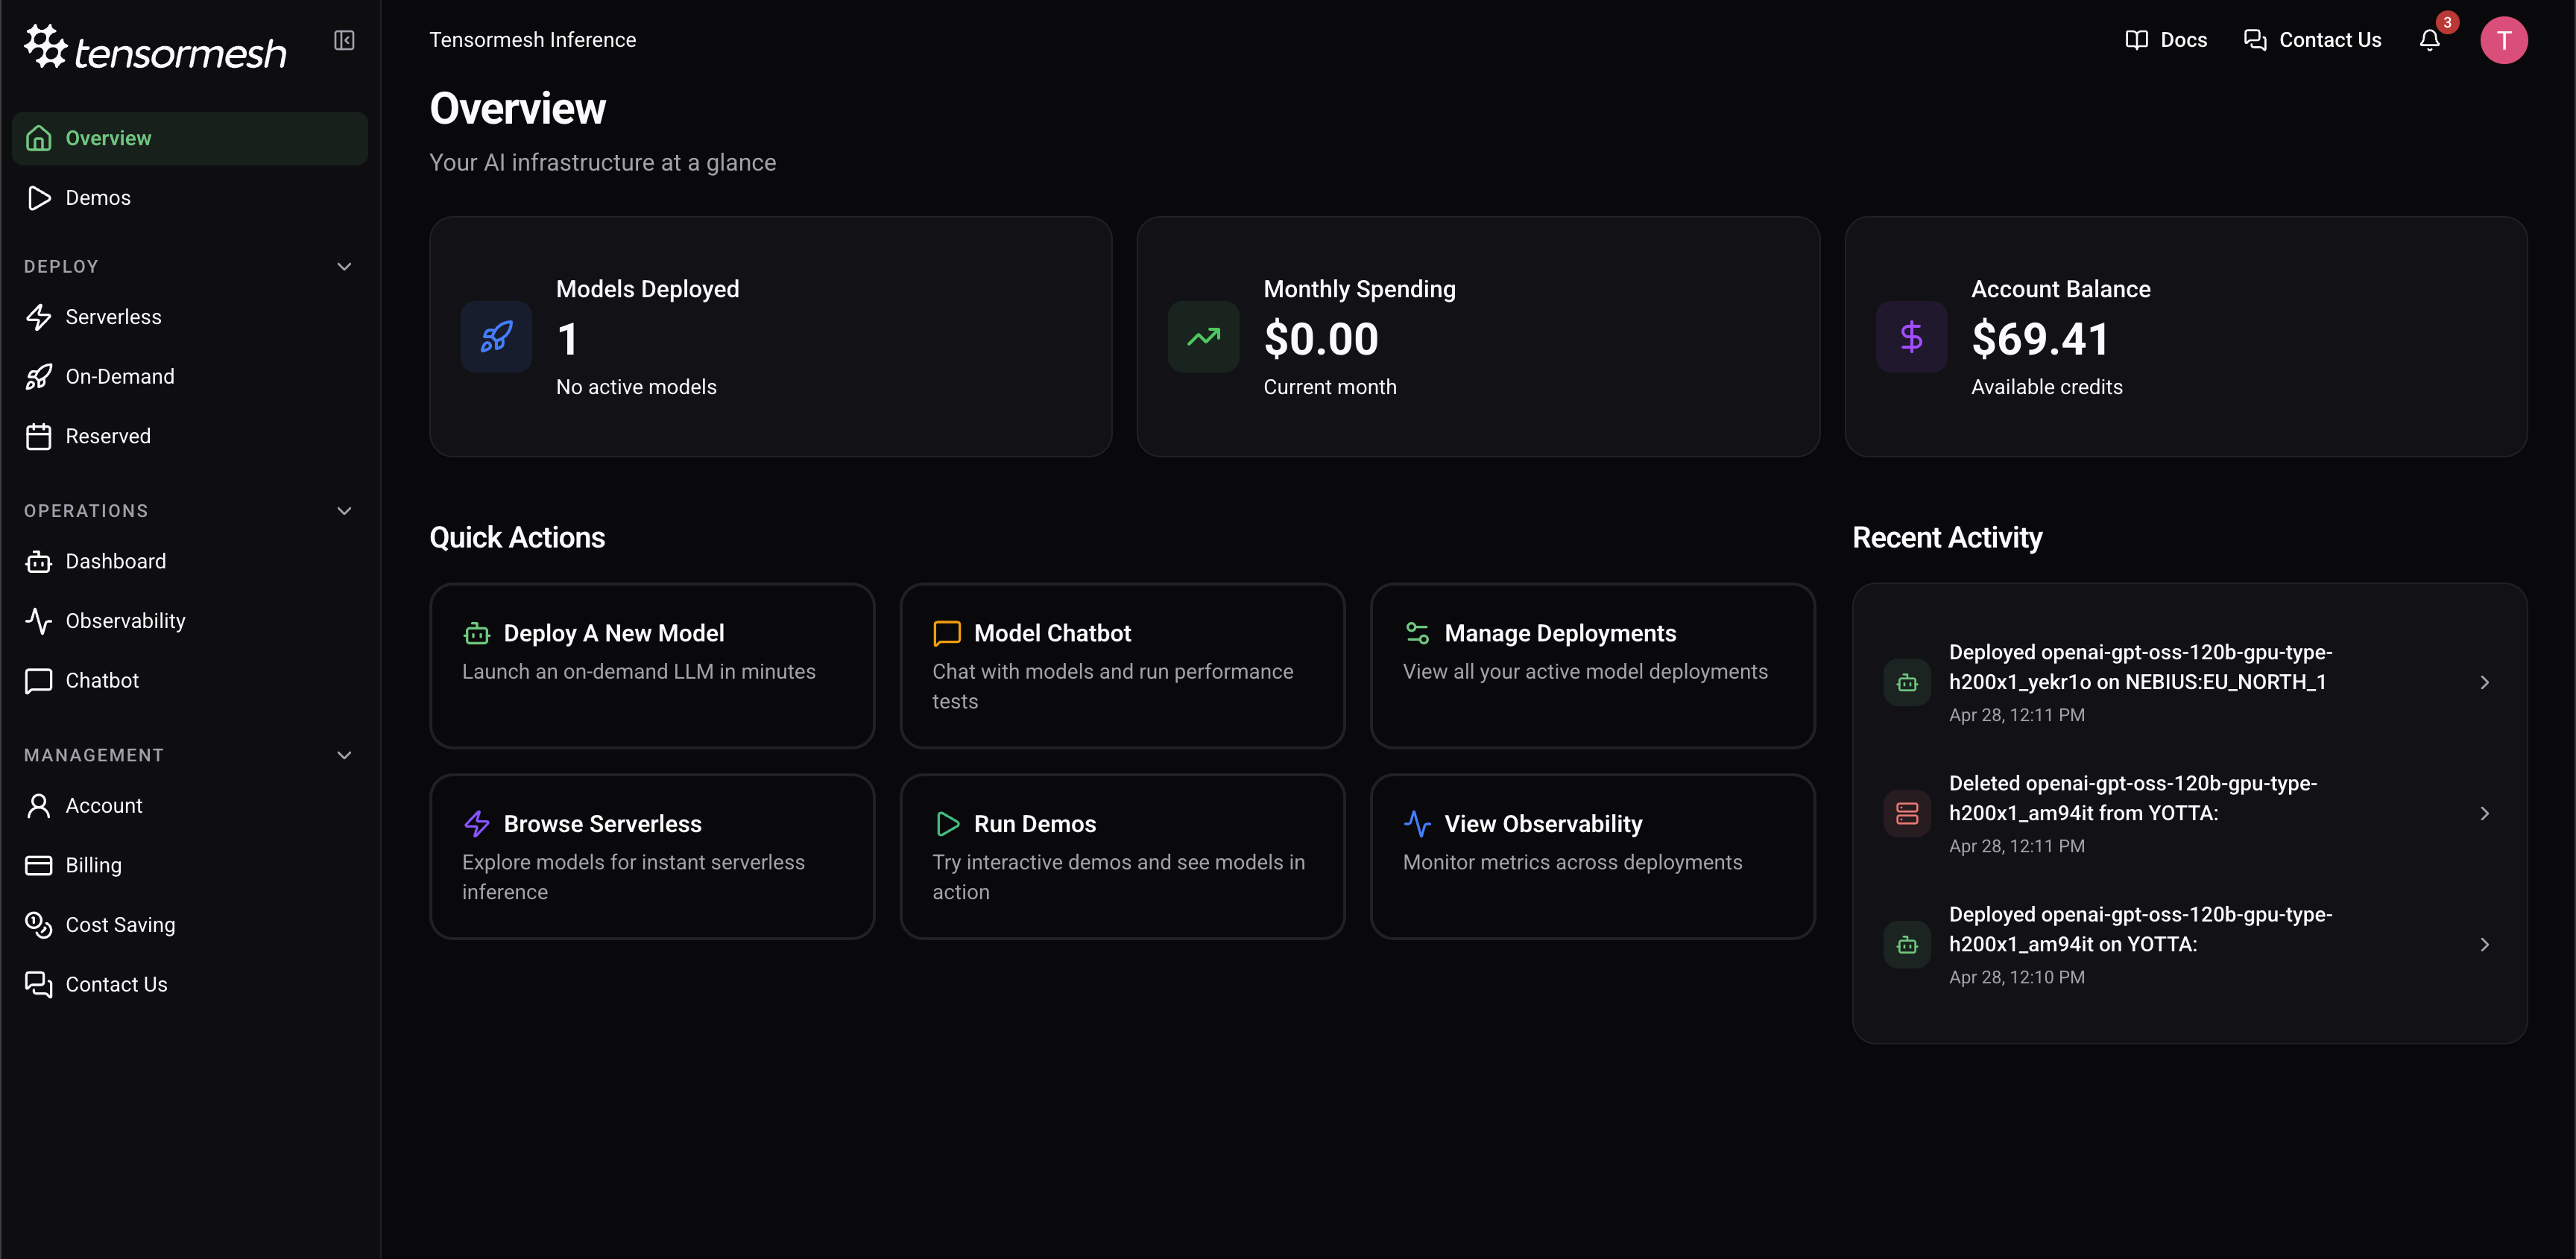The width and height of the screenshot is (2576, 1259).
Task: Open the user avatar T menu
Action: coord(2504,40)
